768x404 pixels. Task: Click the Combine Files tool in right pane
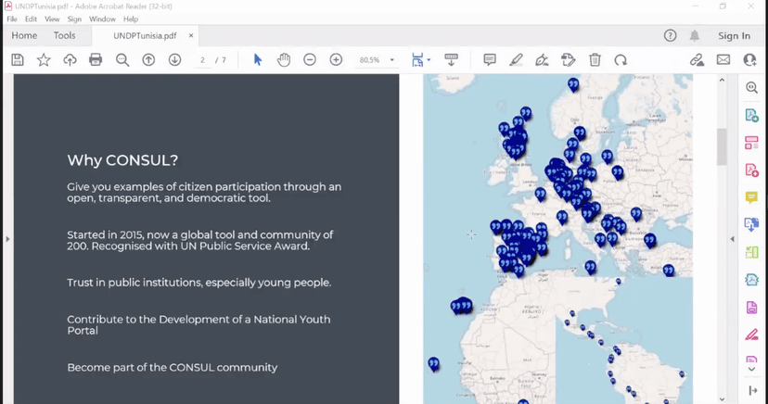[752, 224]
